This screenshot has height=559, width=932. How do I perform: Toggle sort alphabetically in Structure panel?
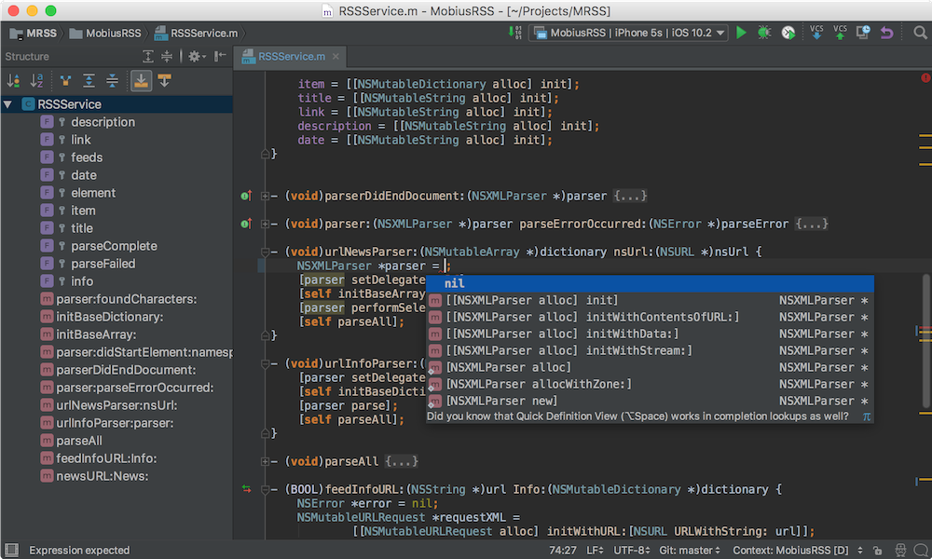pos(36,81)
